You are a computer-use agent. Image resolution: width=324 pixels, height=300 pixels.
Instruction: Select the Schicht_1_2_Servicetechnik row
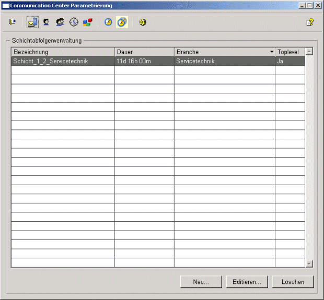(63, 61)
